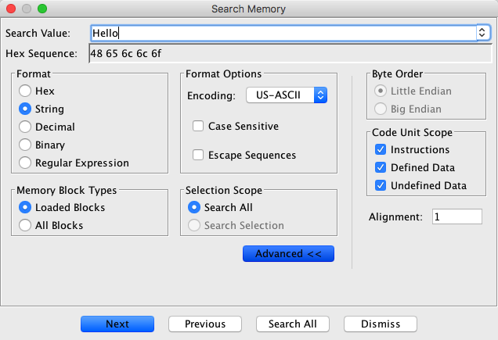Select Binary search format
Viewport: 498px width, 340px height.
[x=26, y=145]
